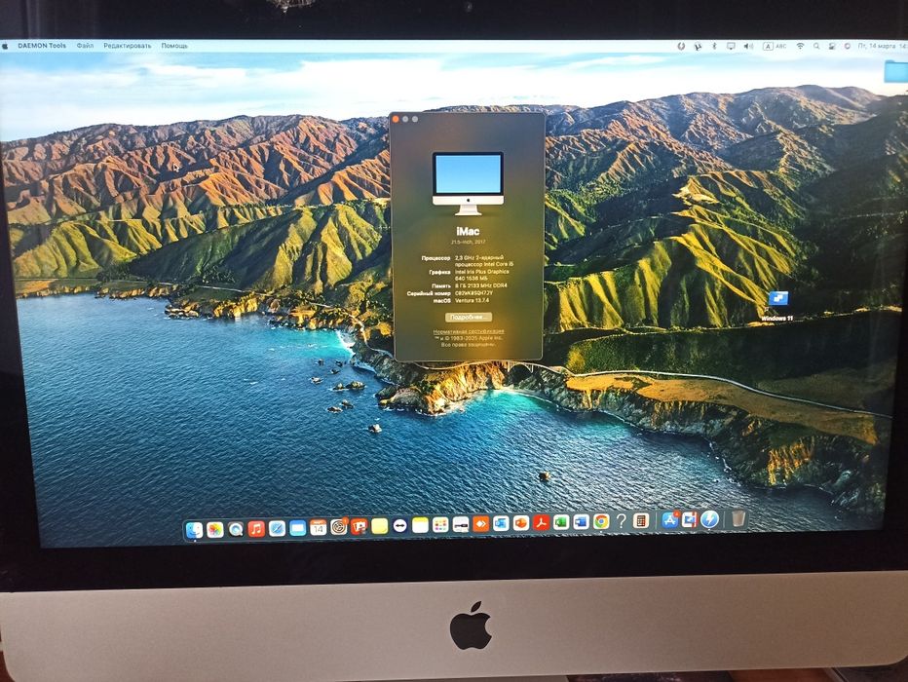Open App Store from the Dock
The image size is (908, 682).
[670, 520]
